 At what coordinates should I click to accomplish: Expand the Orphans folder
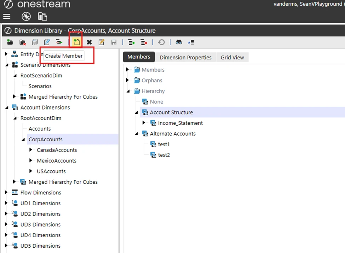coord(127,80)
